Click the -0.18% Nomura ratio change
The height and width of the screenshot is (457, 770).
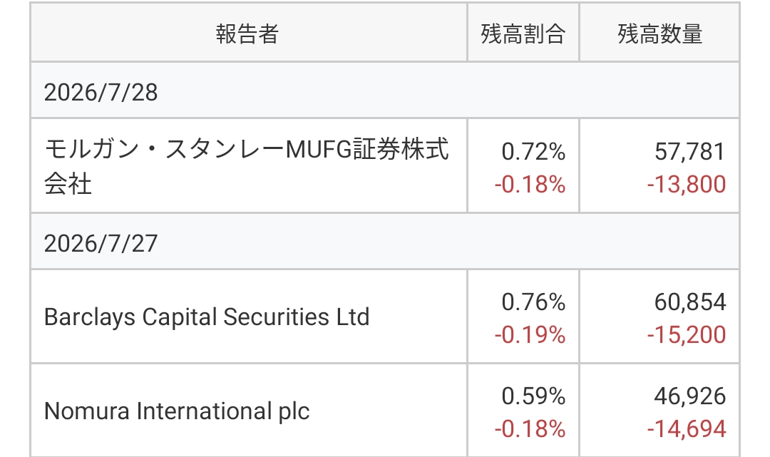530,429
